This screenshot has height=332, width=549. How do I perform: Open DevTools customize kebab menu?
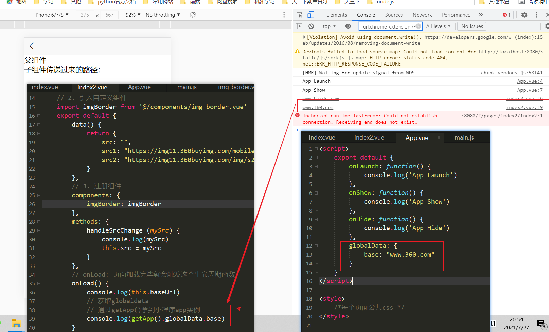coord(536,15)
